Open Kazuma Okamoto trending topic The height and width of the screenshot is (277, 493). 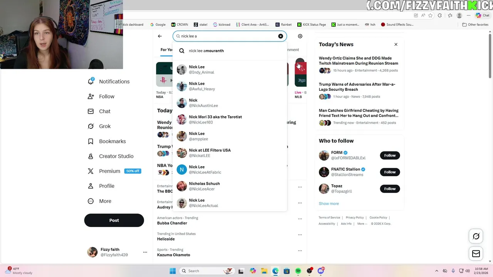[174, 255]
